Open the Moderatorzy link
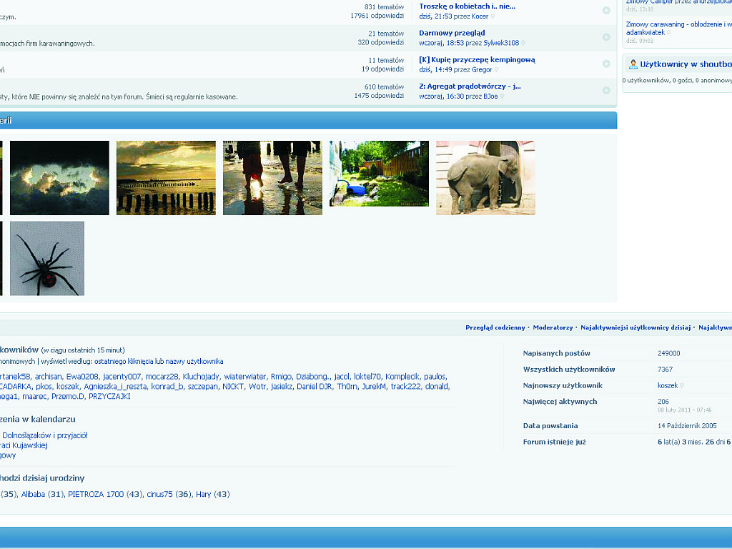732x549 pixels. click(x=553, y=327)
